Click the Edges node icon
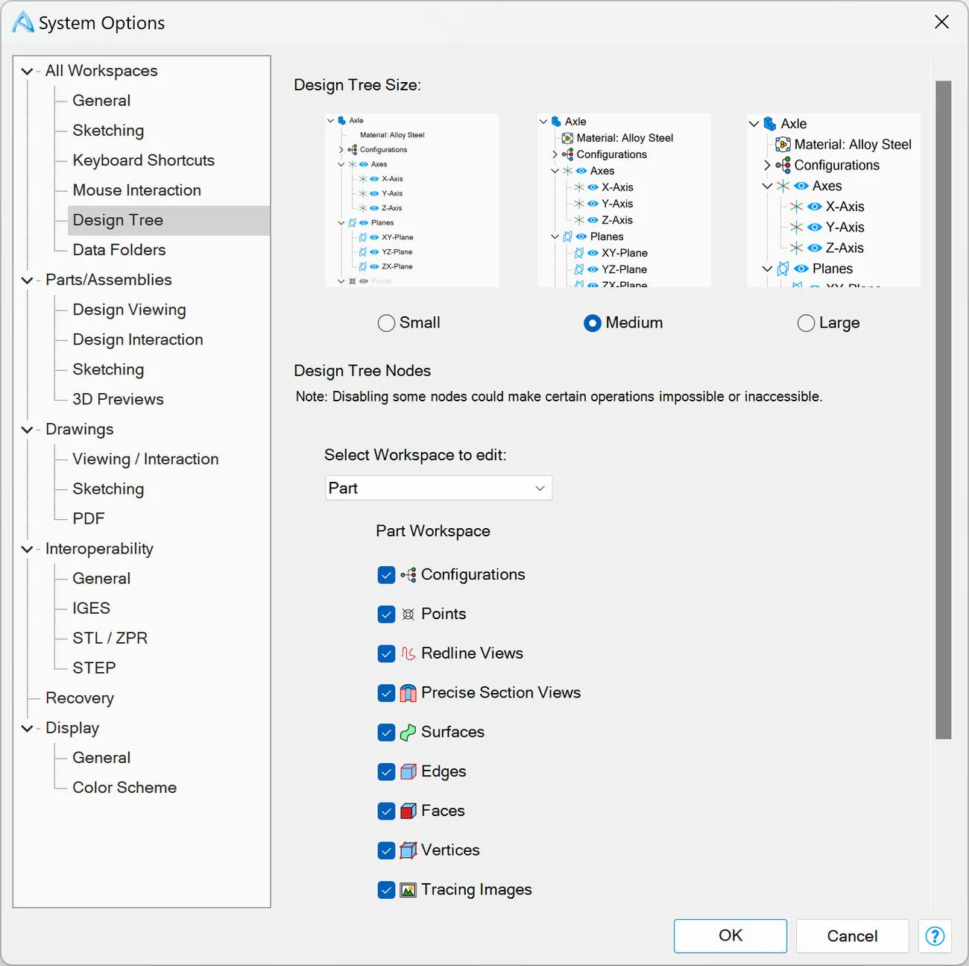The width and height of the screenshot is (969, 966). tap(408, 771)
